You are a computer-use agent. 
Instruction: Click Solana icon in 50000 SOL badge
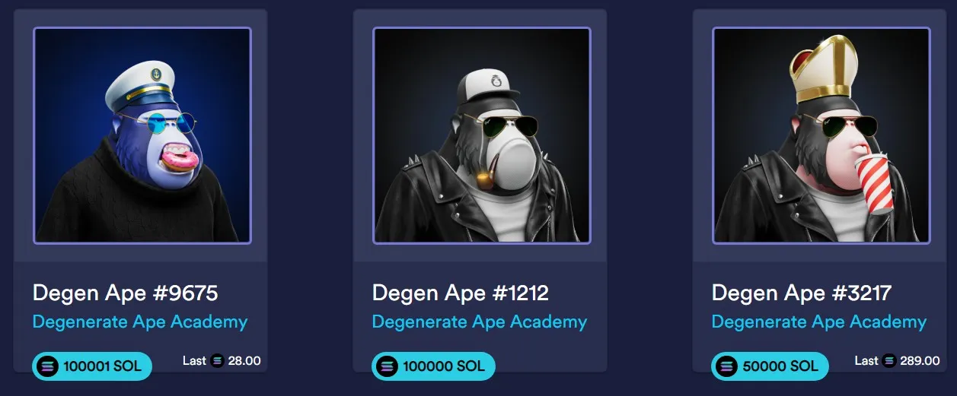(727, 366)
